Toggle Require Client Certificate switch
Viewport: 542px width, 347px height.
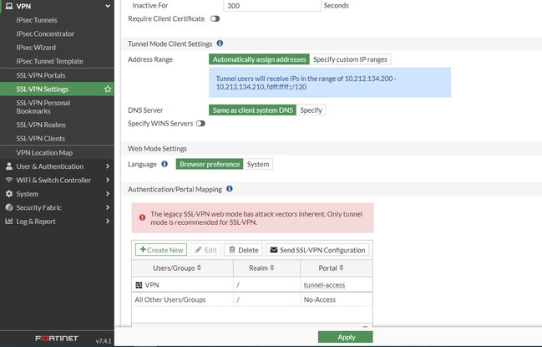(215, 18)
